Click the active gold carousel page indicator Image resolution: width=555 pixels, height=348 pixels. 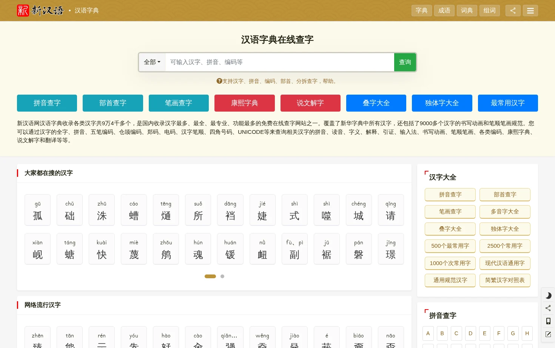(210, 276)
